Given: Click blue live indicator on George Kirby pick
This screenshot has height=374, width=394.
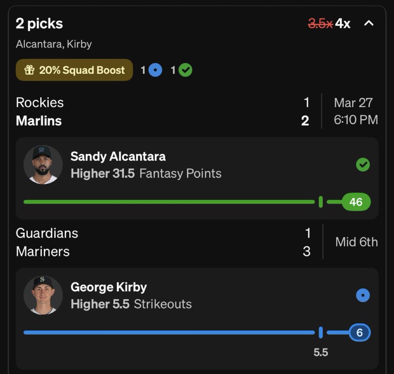Looking at the screenshot, I should [362, 295].
